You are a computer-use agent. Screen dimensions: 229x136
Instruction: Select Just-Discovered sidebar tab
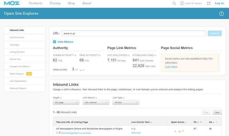coord(25,37)
